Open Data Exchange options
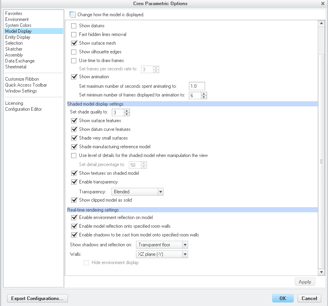The image size is (328, 306). pyautogui.click(x=20, y=61)
